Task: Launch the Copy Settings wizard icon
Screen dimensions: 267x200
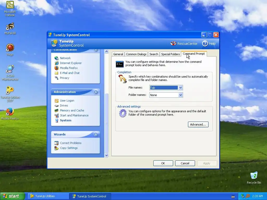Action: (57, 148)
